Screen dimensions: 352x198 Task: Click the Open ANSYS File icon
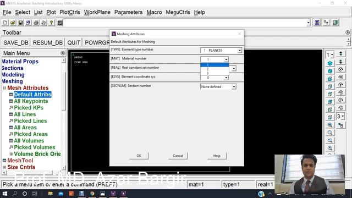[x=13, y=23]
